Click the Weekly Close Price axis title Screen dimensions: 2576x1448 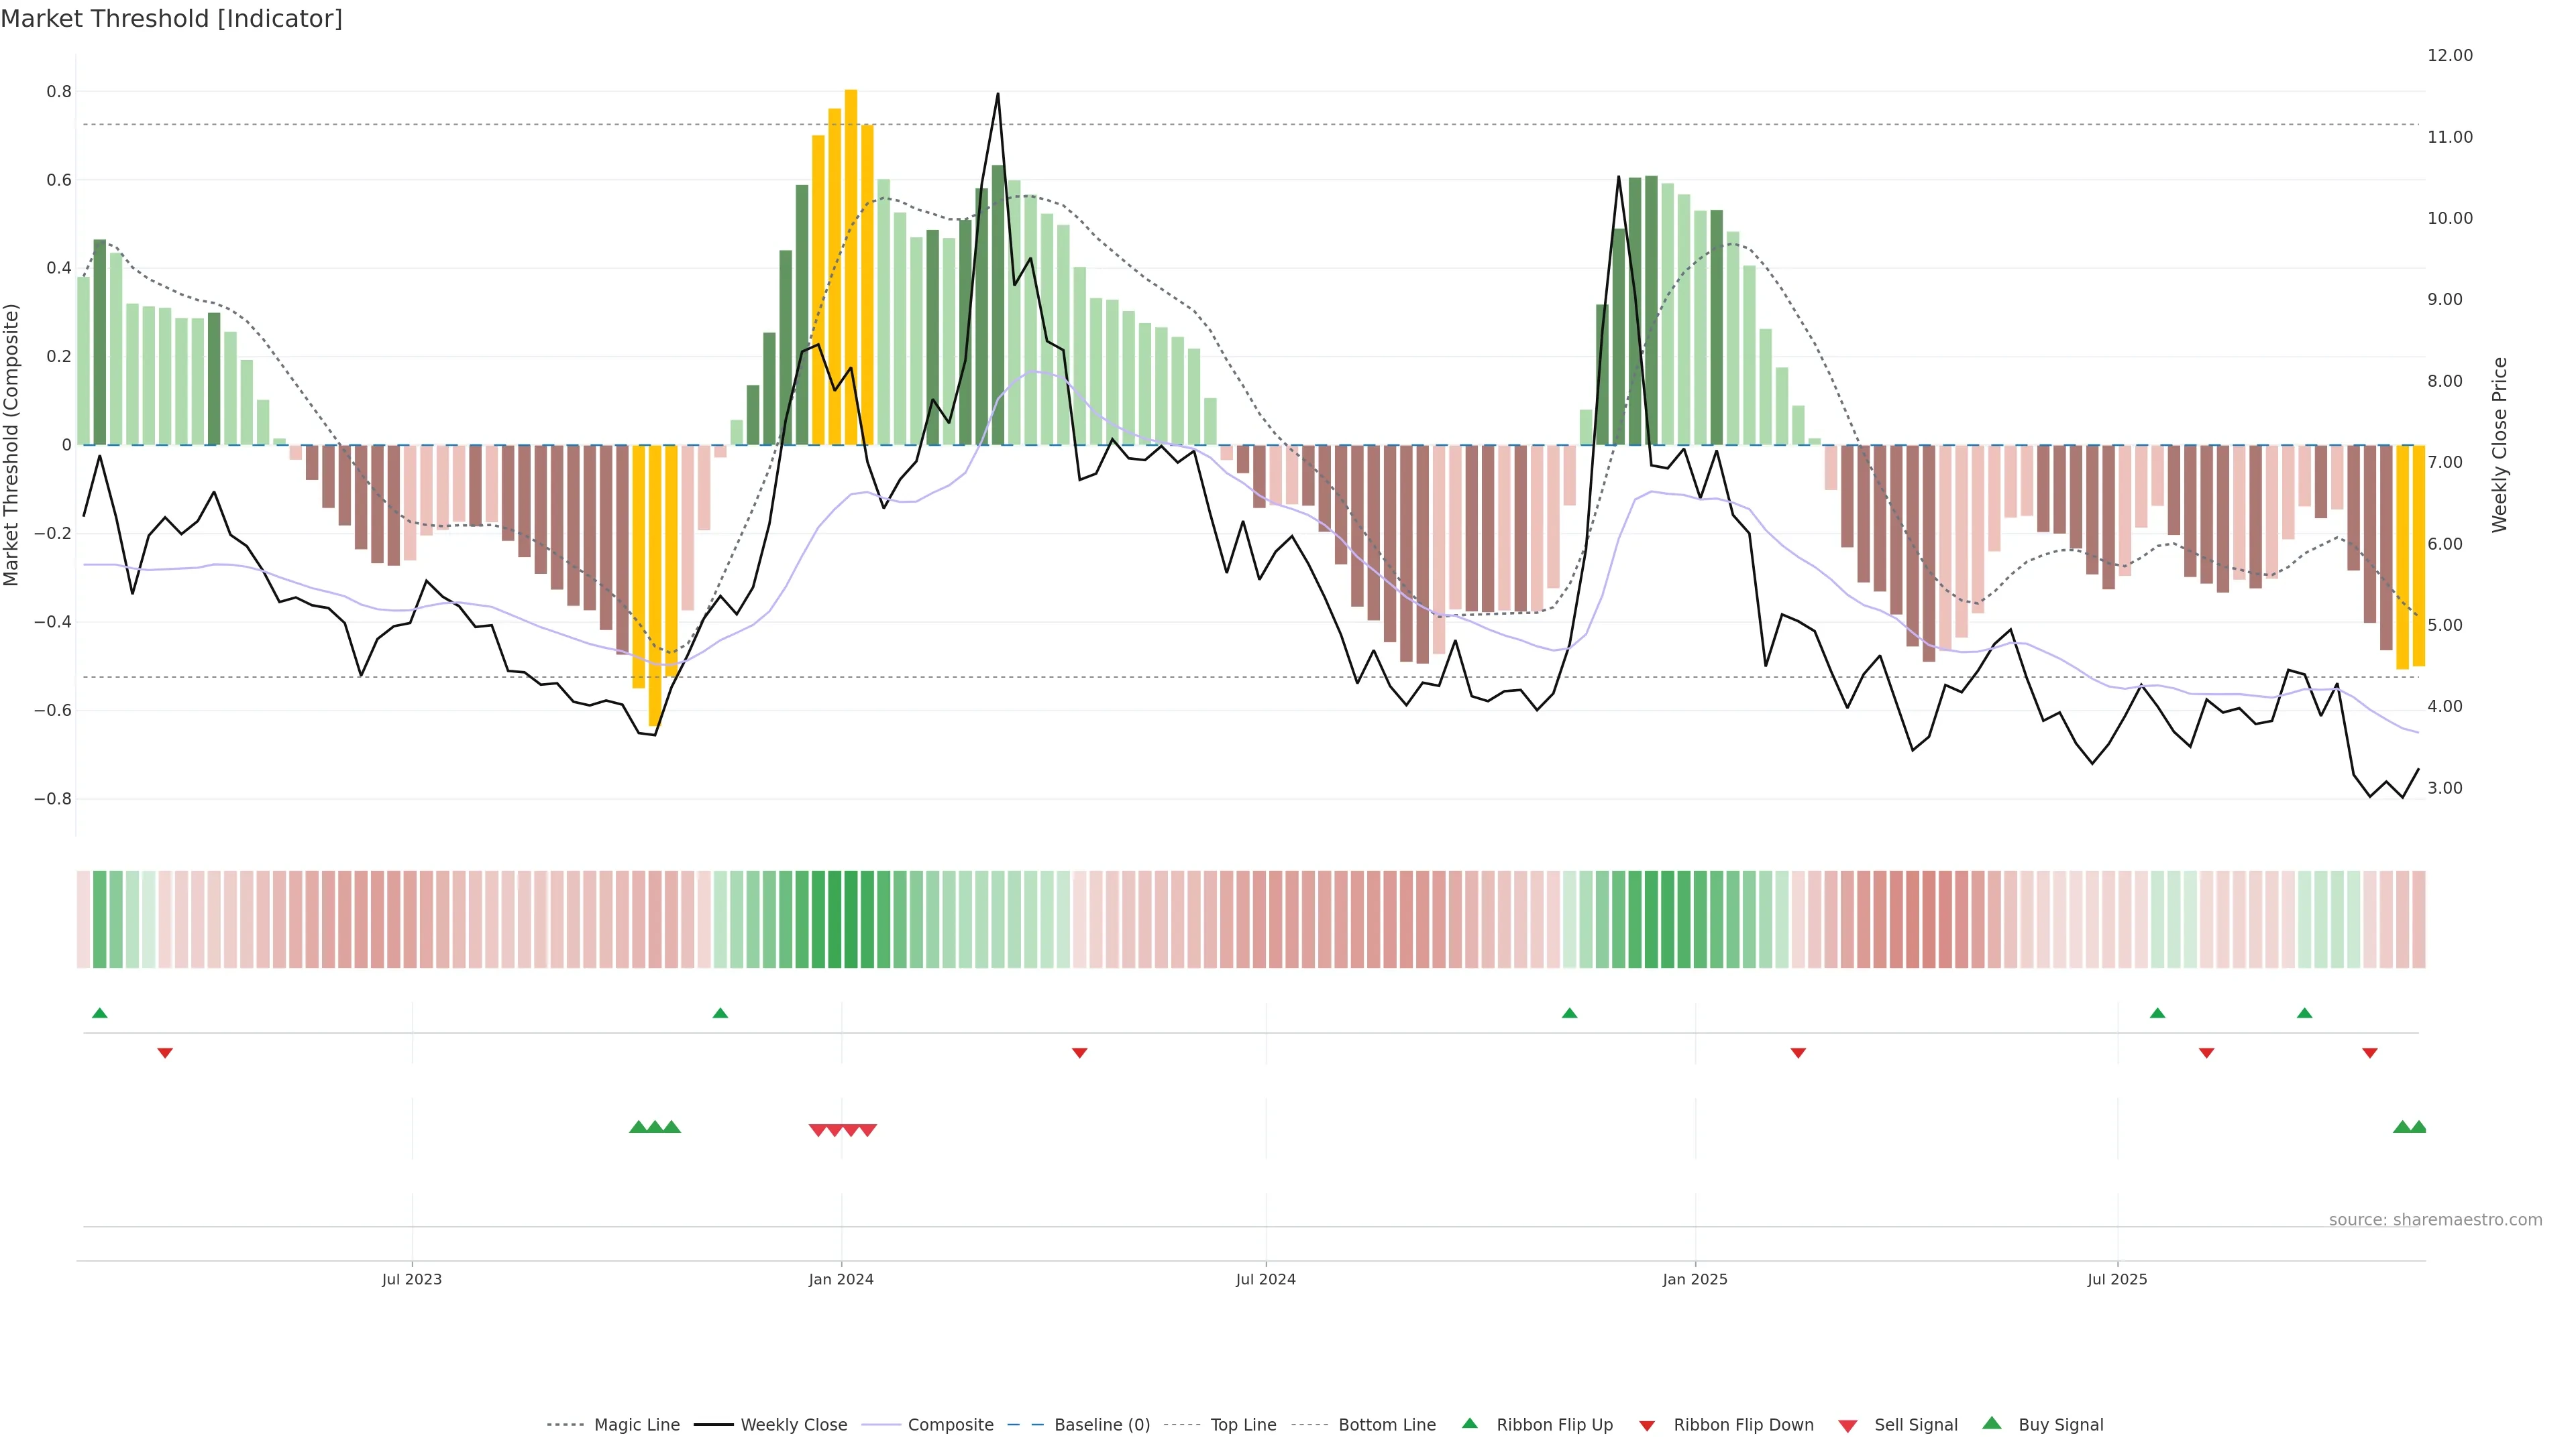[x=2499, y=444]
